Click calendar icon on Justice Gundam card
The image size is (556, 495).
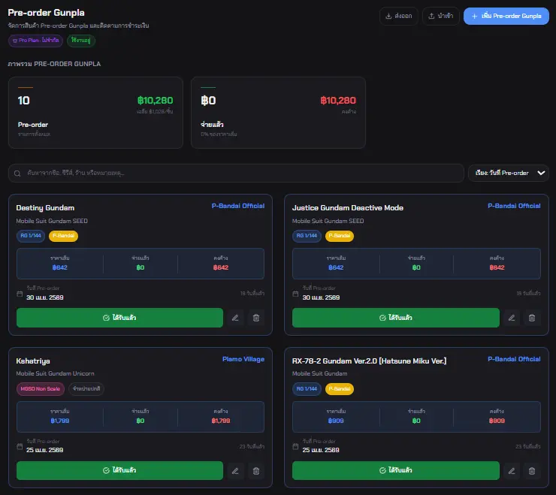coord(295,294)
